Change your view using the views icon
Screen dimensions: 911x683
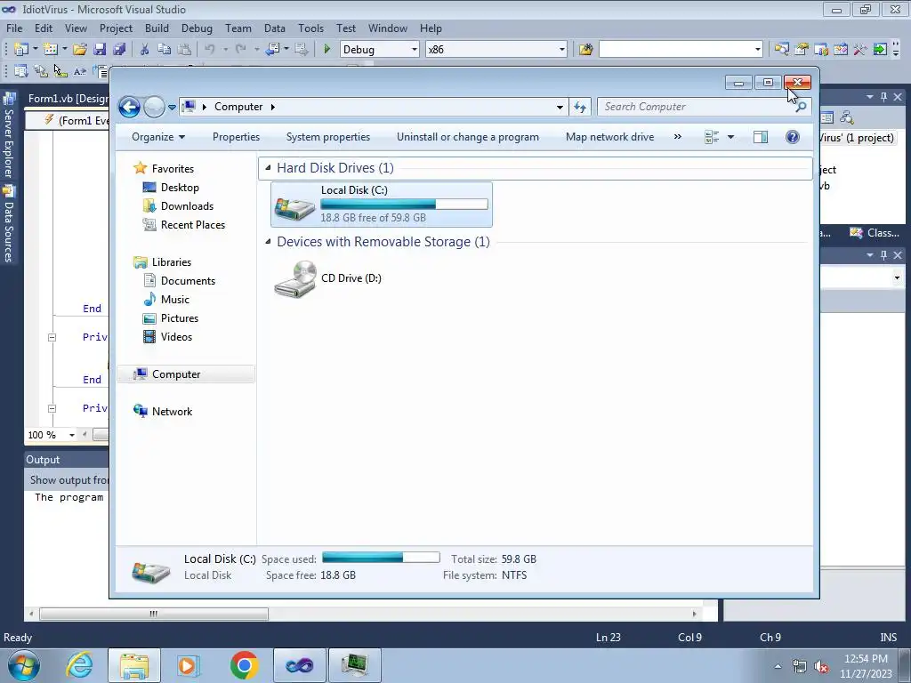click(712, 137)
